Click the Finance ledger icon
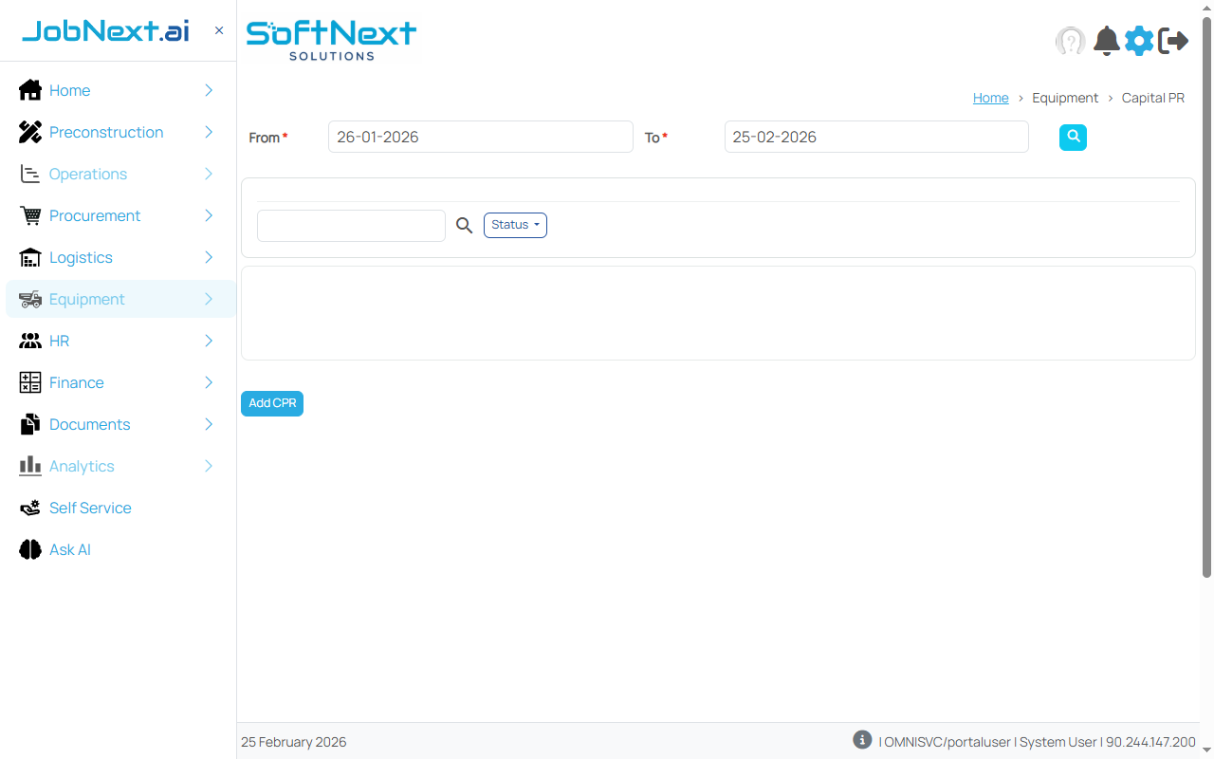The image size is (1214, 759). (x=29, y=382)
